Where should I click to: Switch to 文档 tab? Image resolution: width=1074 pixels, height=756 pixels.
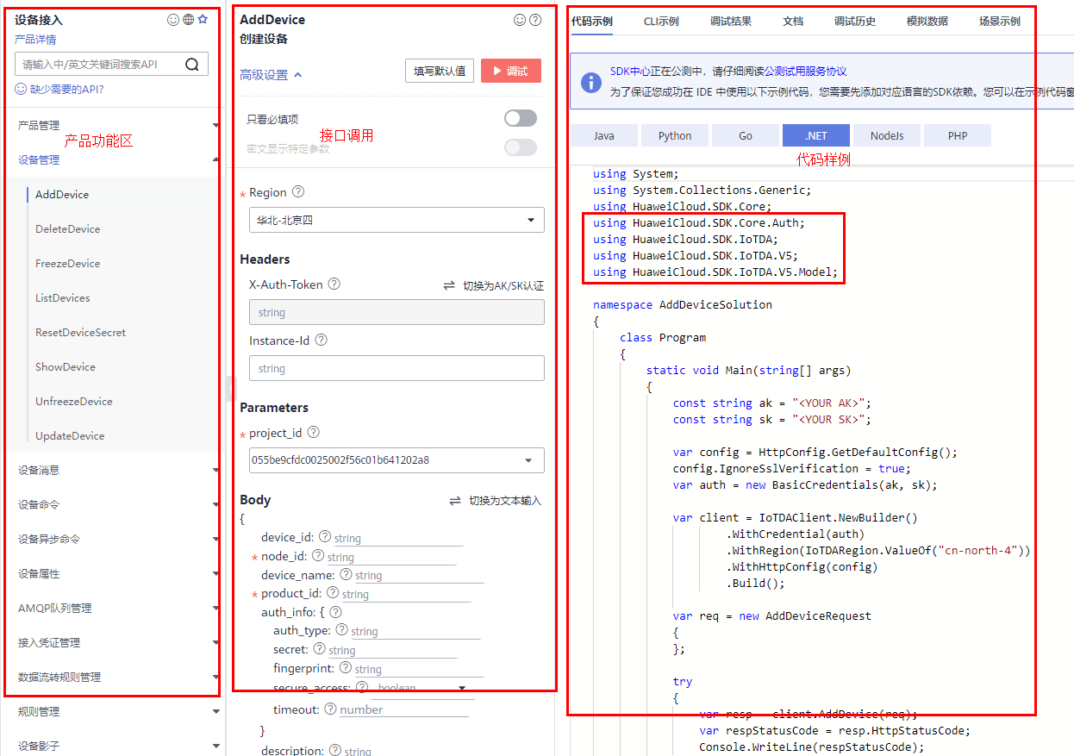coord(793,22)
